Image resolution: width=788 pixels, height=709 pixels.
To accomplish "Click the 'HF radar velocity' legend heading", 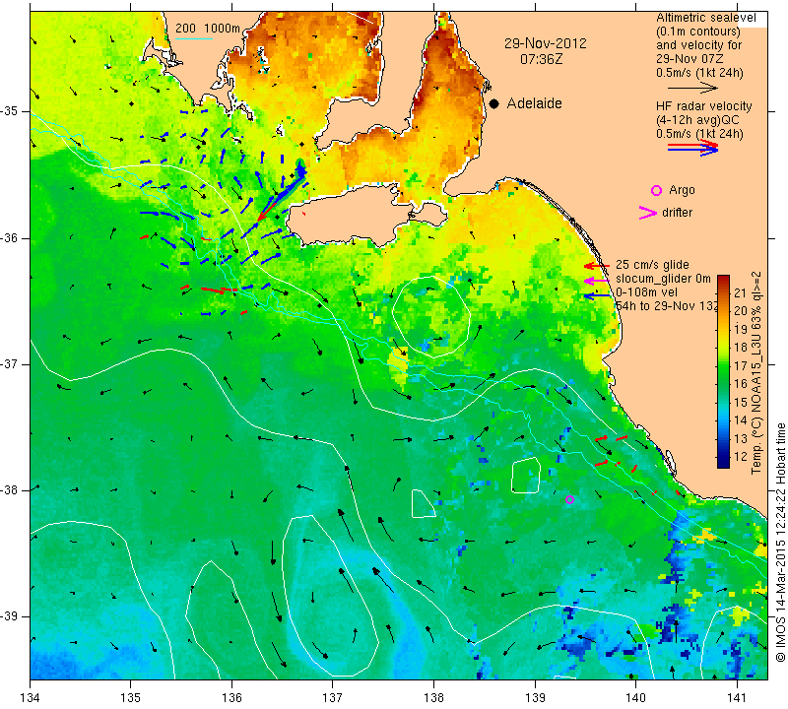I will (x=704, y=106).
